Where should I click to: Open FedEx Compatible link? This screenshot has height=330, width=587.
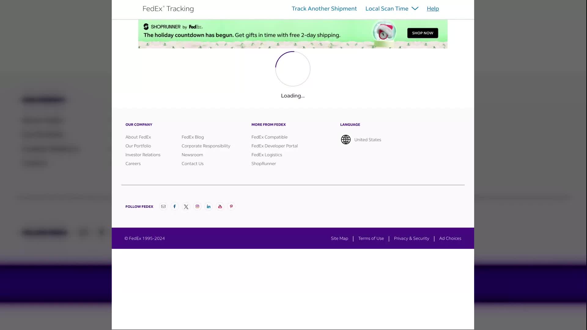pyautogui.click(x=269, y=137)
